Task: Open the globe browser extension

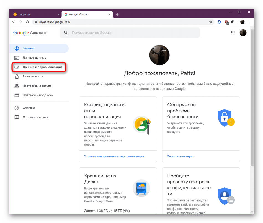Action: point(219,22)
